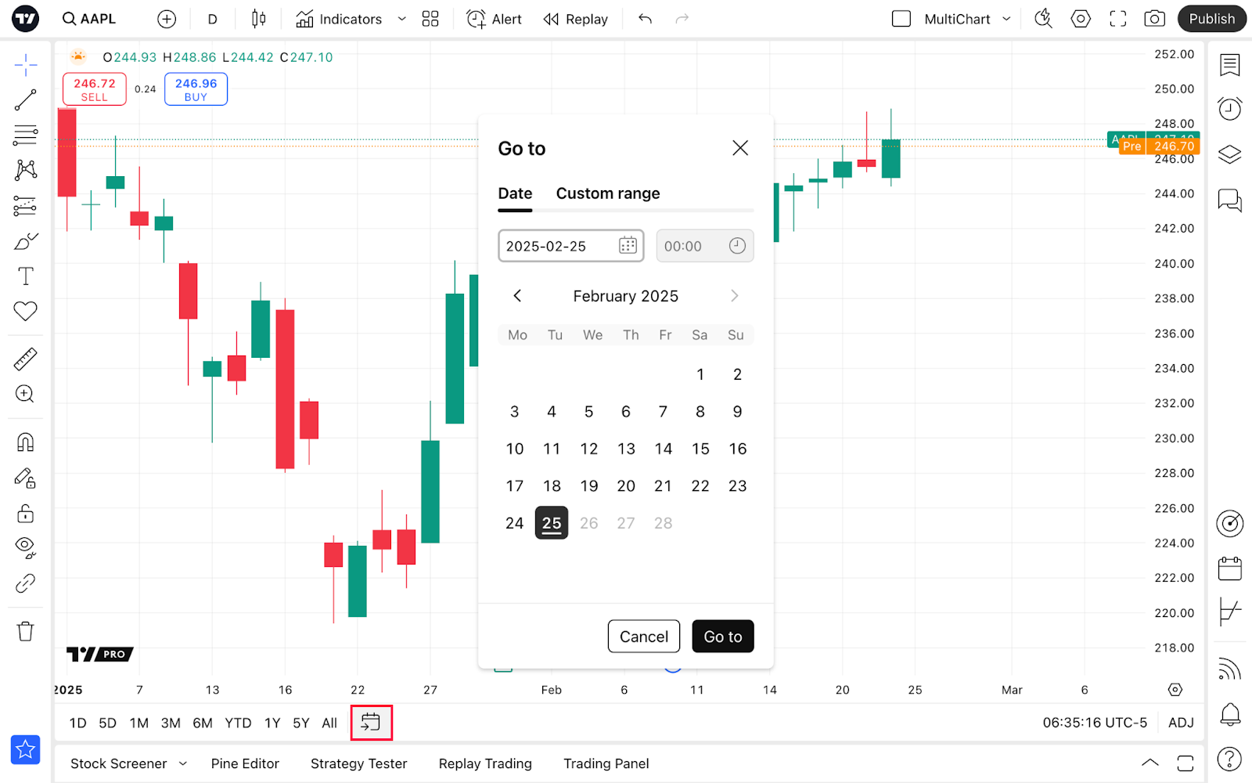
Task: Toggle lock all drawing tools
Action: (25, 514)
